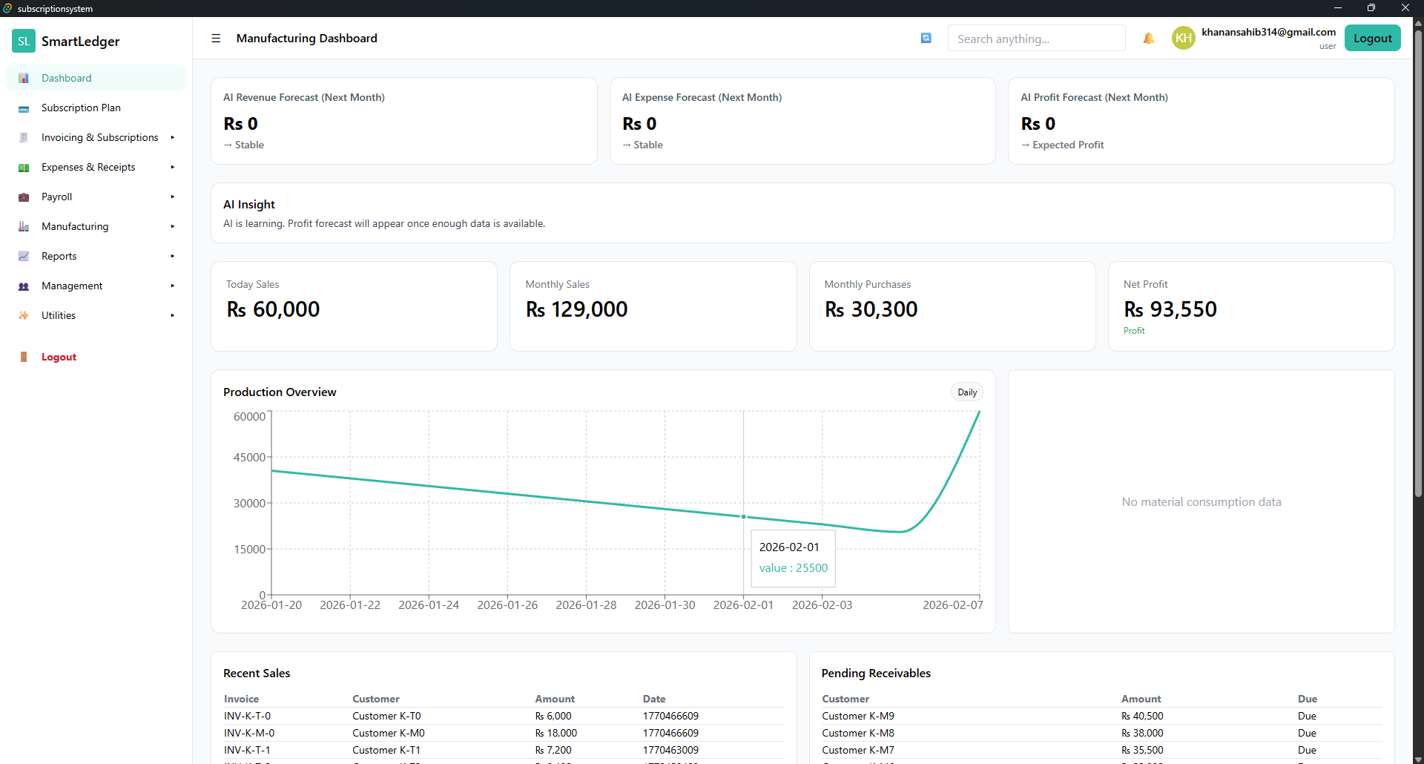Expand the Payroll submenu arrow
The image size is (1424, 764).
click(173, 197)
